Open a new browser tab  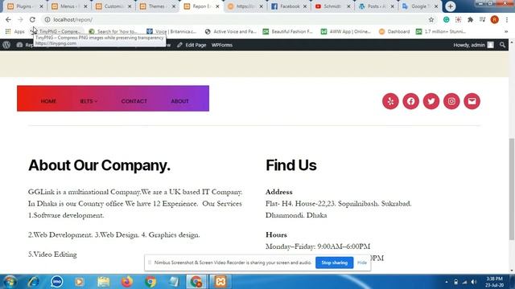coord(451,6)
